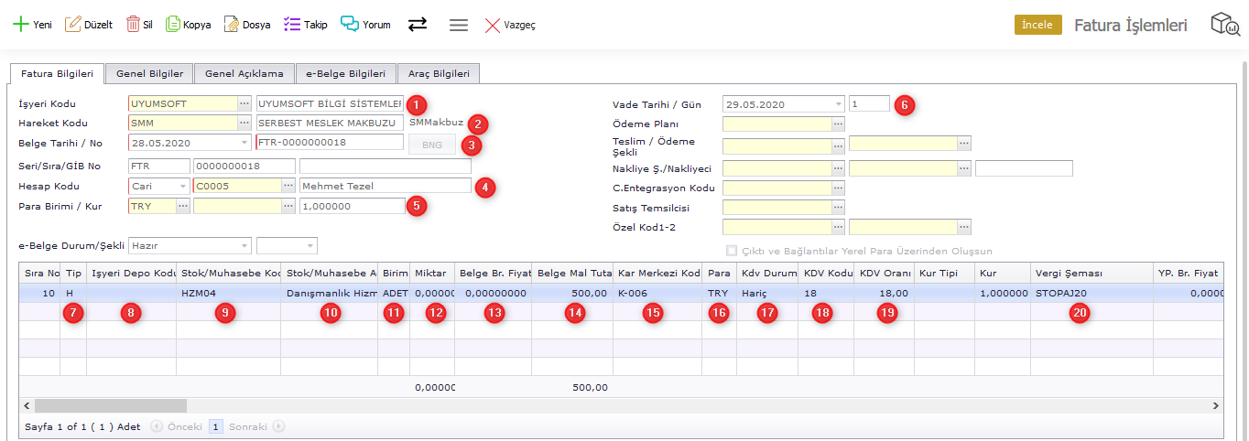The height and width of the screenshot is (441, 1249).
Task: Click the Kopya copy icon
Action: click(173, 25)
